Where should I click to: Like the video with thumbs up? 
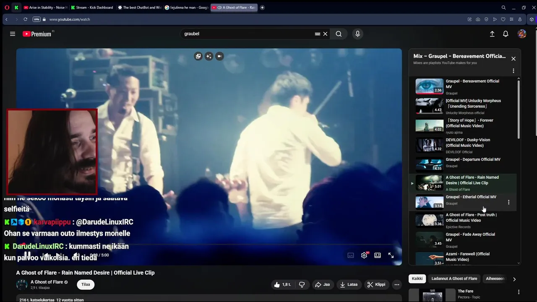[282, 284]
